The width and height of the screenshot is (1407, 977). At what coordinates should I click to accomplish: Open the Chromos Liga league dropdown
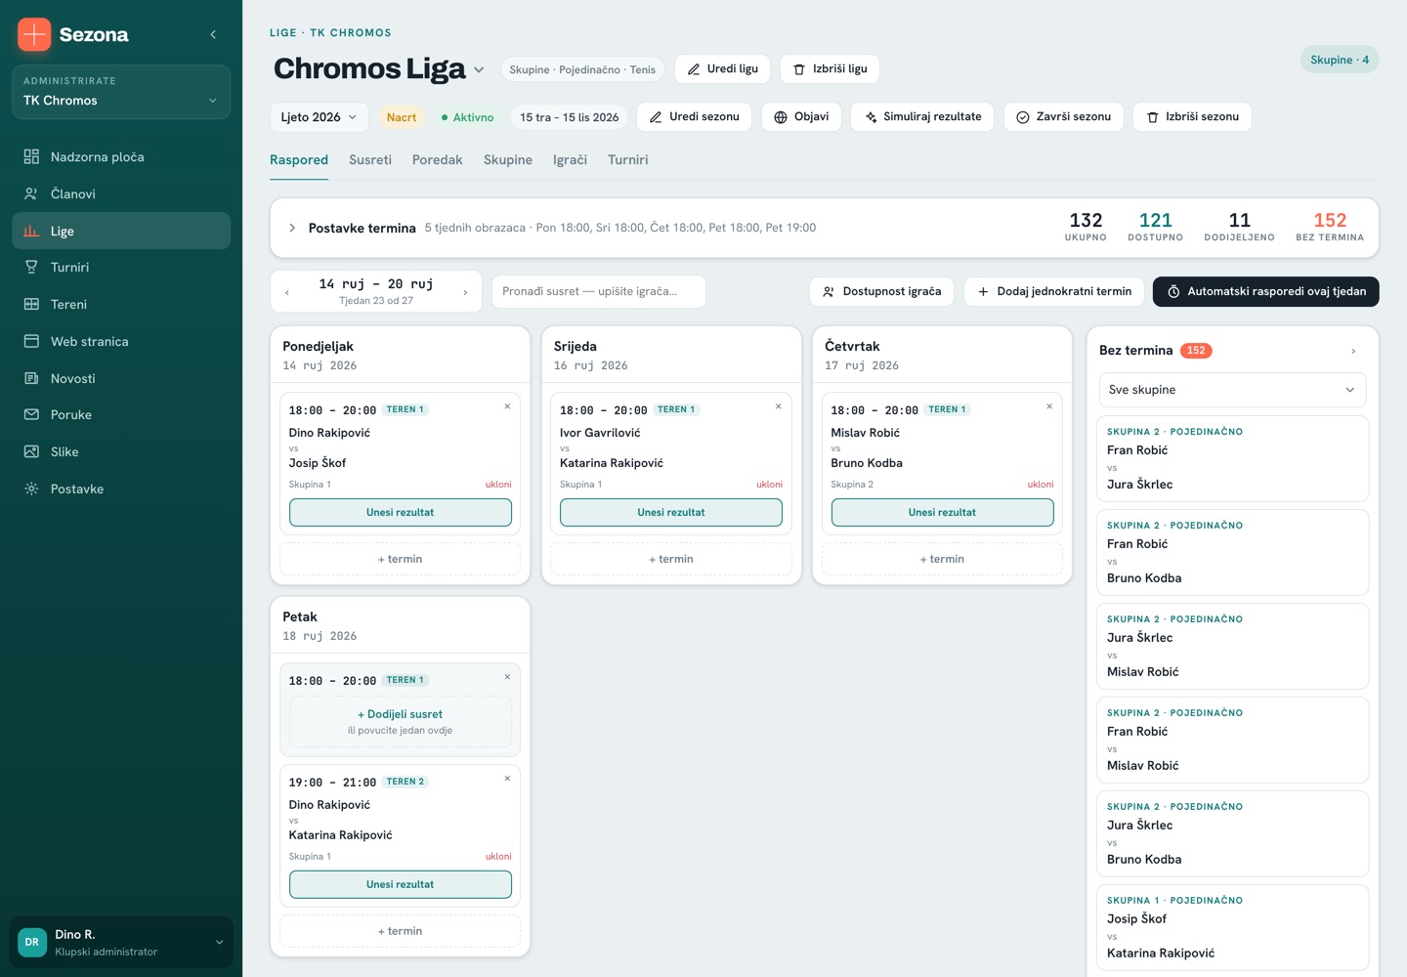coord(479,70)
